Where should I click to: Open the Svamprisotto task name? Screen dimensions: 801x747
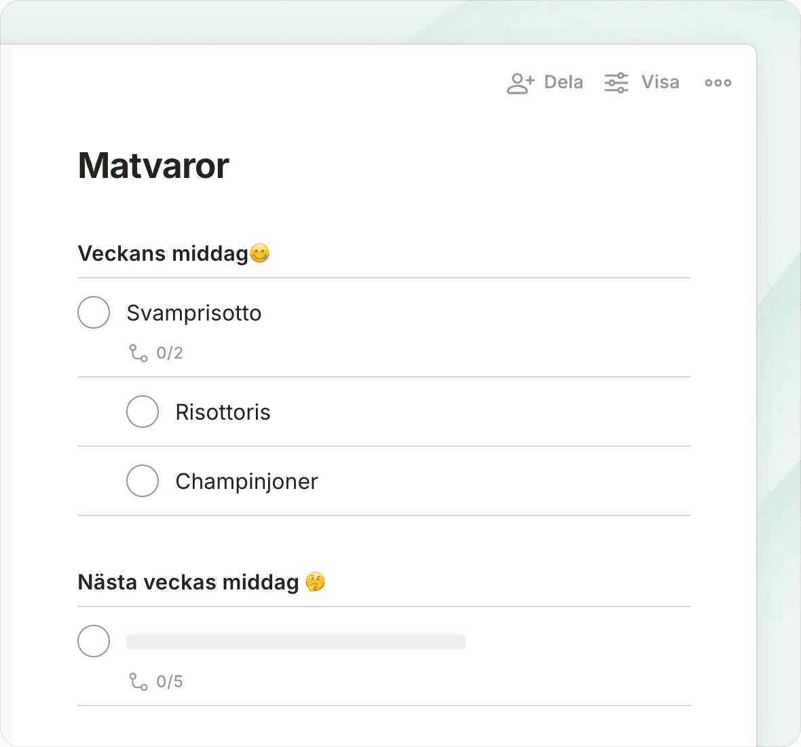pos(194,313)
